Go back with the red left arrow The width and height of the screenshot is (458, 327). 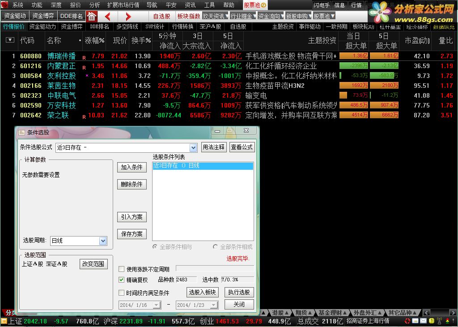tap(107, 17)
